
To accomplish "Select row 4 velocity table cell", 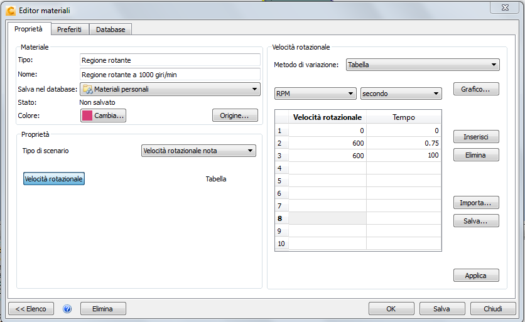I will 327,168.
